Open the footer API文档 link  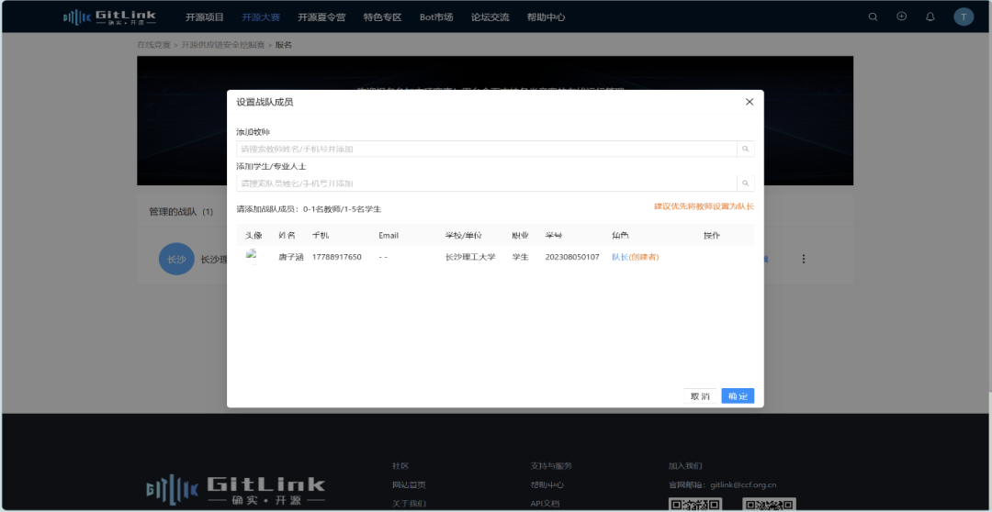point(546,504)
